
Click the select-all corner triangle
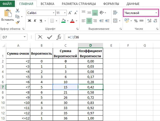tap(4, 46)
